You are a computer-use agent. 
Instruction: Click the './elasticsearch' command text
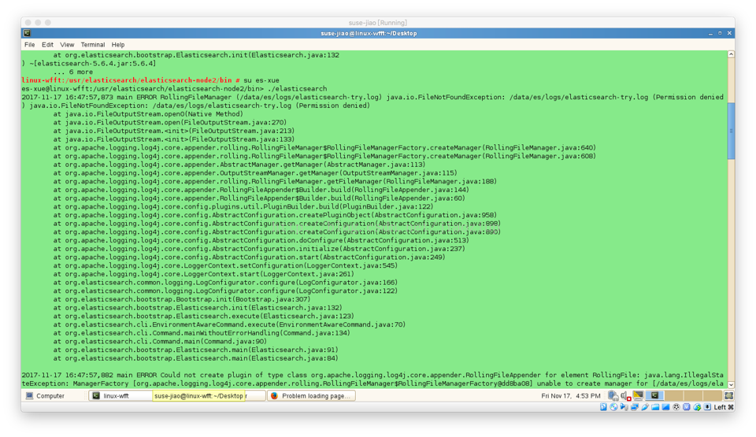(298, 89)
